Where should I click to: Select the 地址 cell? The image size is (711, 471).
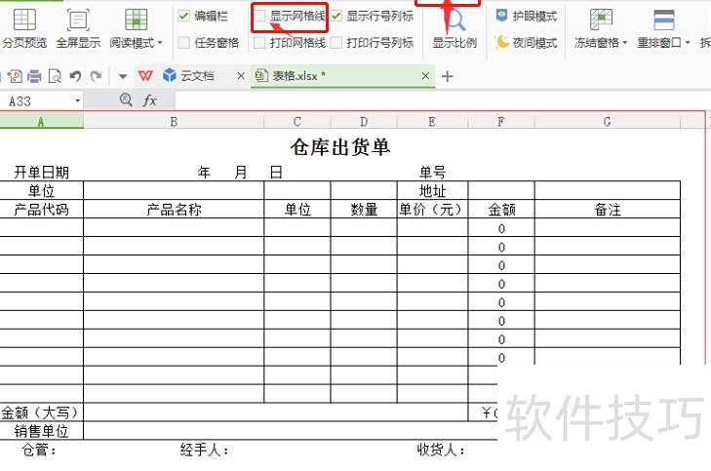[x=432, y=191]
